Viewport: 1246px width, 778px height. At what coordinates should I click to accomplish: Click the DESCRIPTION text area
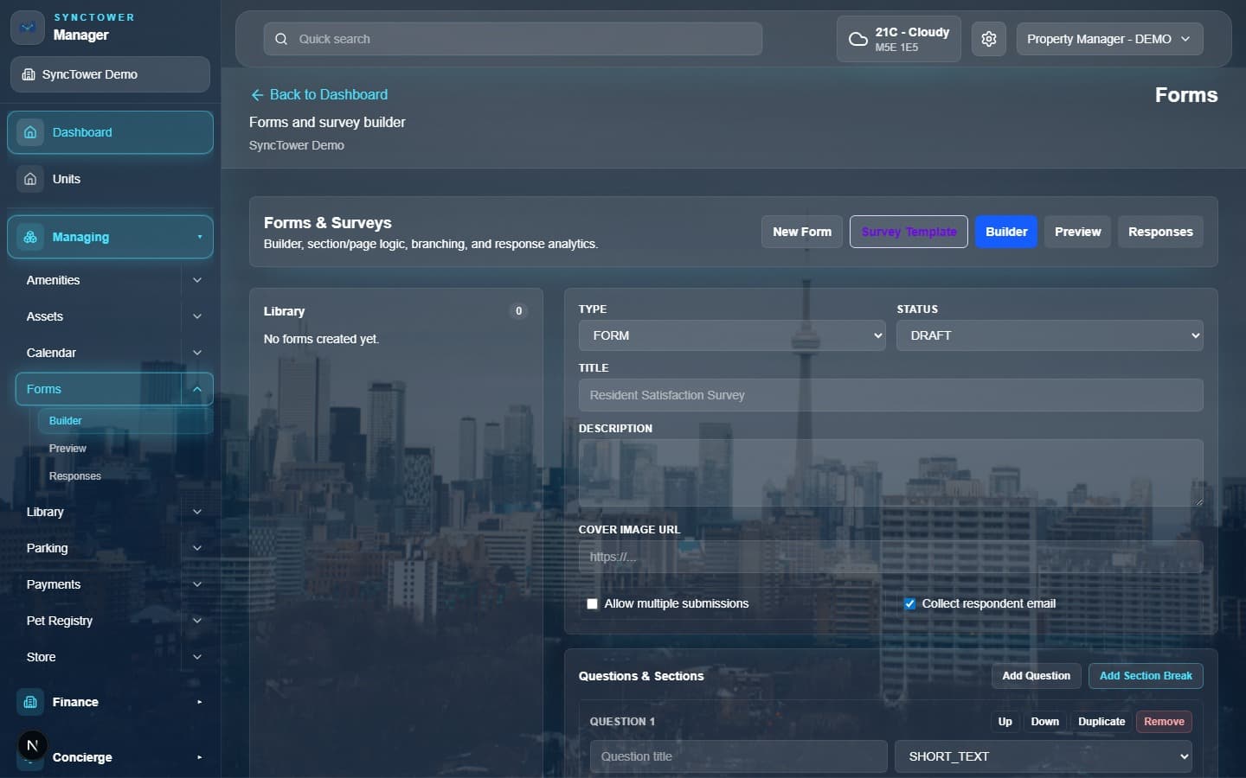click(x=890, y=473)
